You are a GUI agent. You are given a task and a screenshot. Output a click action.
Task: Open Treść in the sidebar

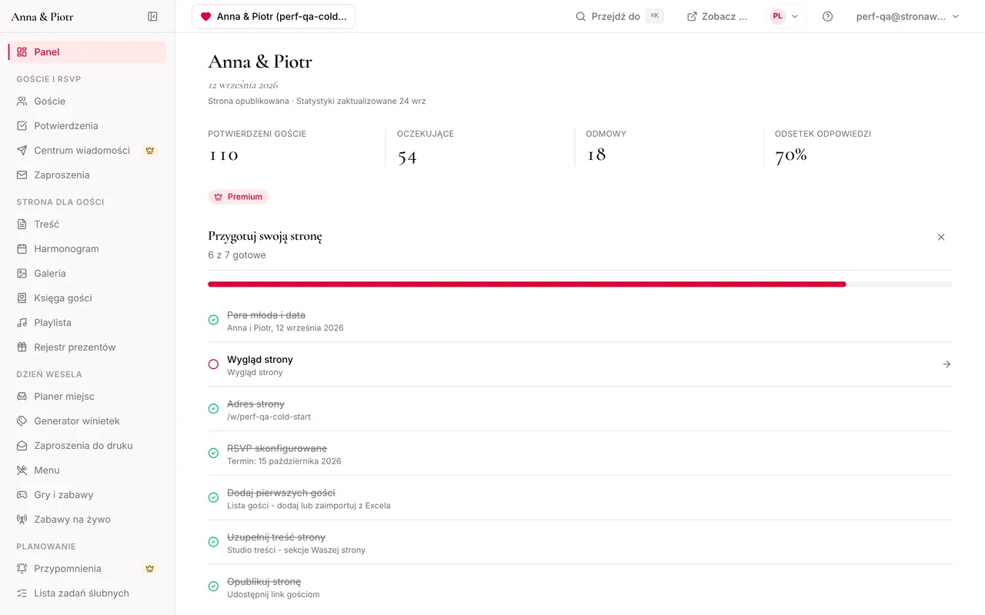click(87, 224)
